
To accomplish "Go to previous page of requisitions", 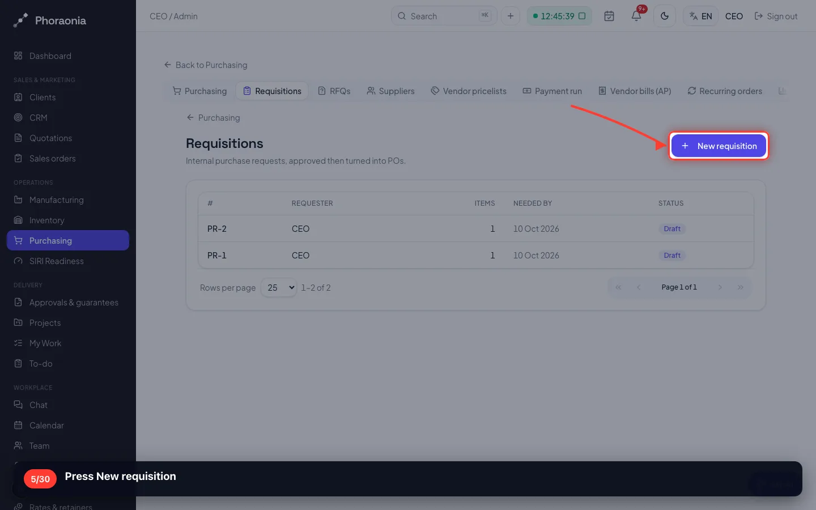I will point(639,287).
